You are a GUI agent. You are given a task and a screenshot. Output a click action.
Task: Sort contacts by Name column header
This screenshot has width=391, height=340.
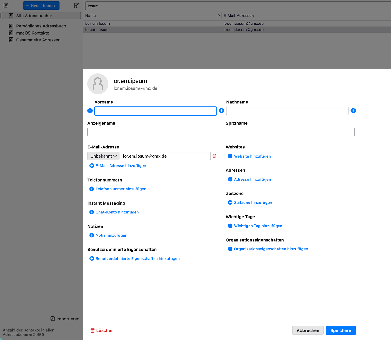click(91, 16)
